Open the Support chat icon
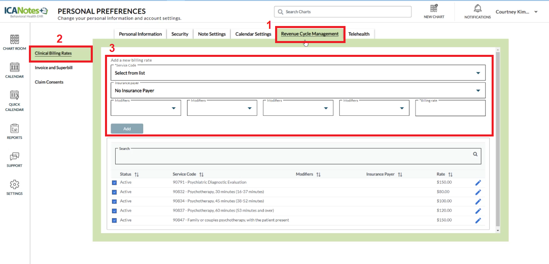 coord(15,157)
